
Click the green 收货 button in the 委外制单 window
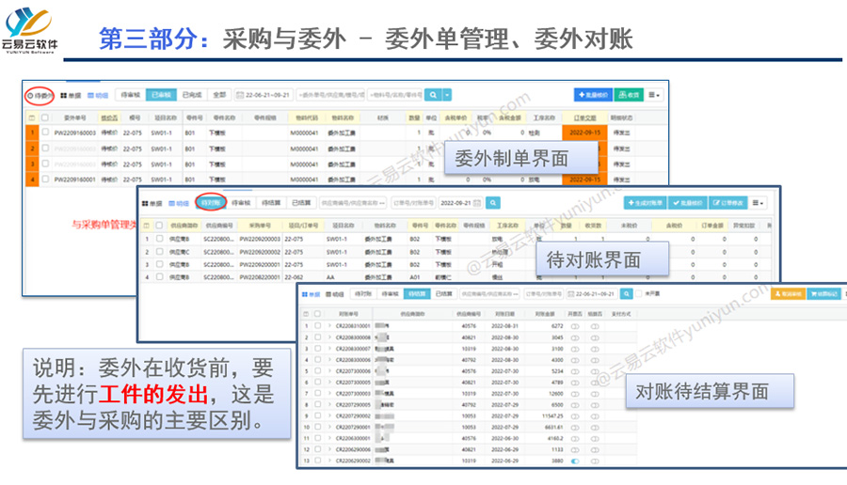[x=629, y=95]
